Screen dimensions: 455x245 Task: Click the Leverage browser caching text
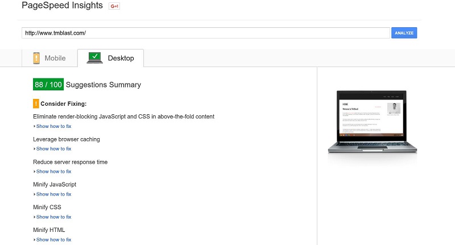click(x=67, y=139)
